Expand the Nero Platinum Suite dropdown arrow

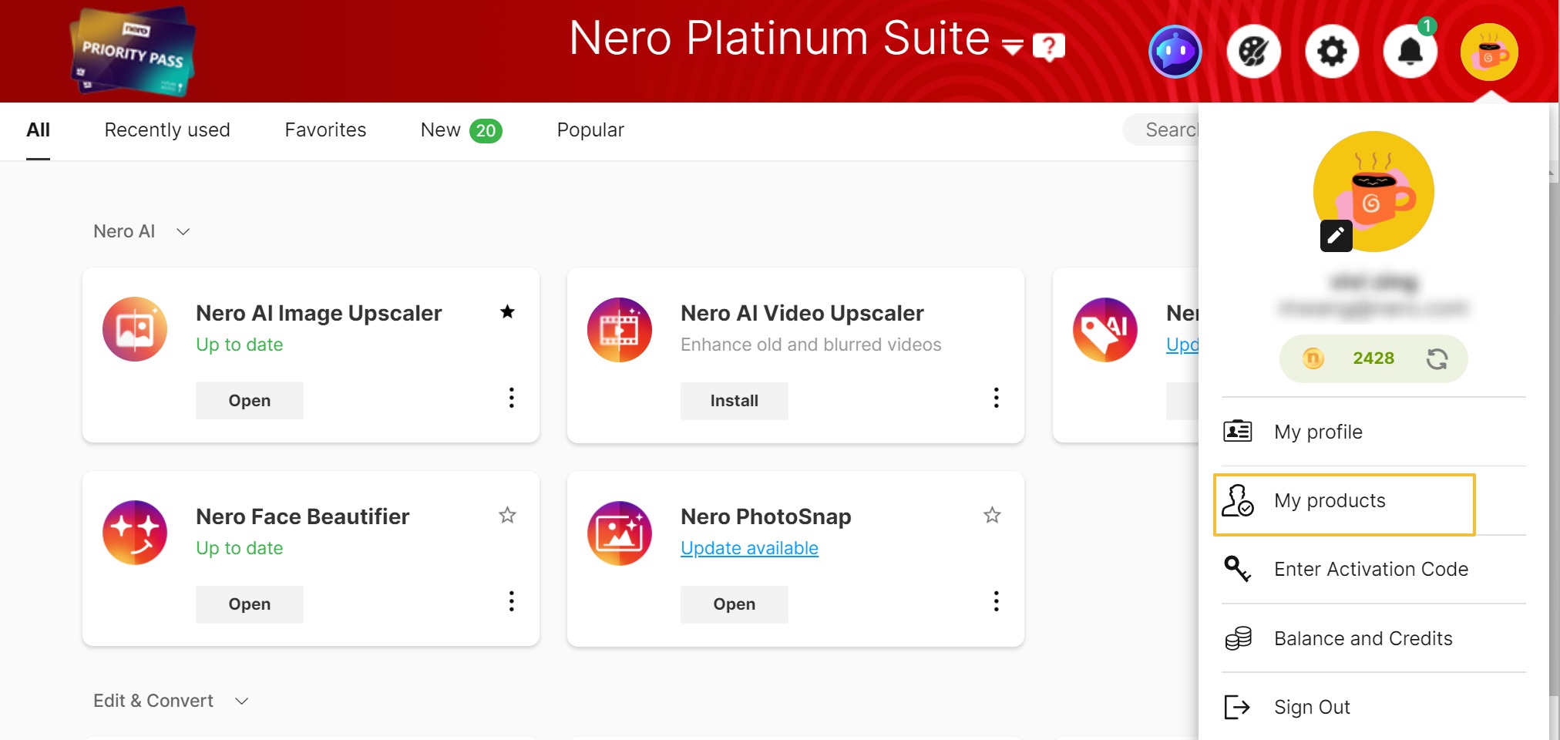tap(1013, 48)
